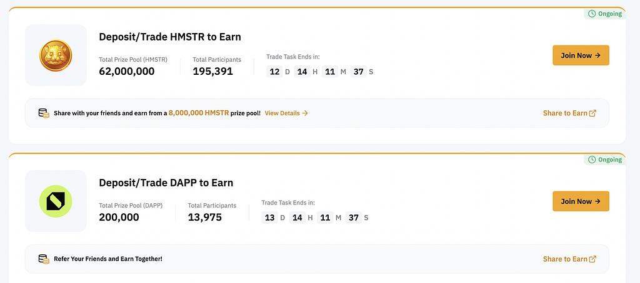Open View Details for HMSTR prize pool
This screenshot has height=283, width=640.
point(286,113)
